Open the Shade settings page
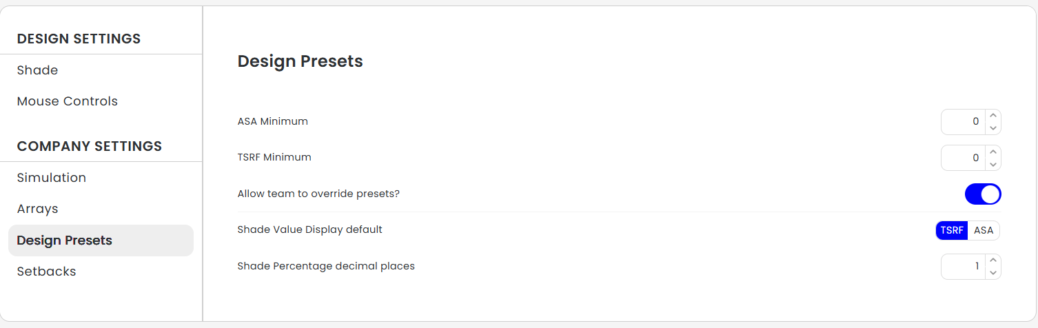The width and height of the screenshot is (1038, 328). [x=37, y=70]
